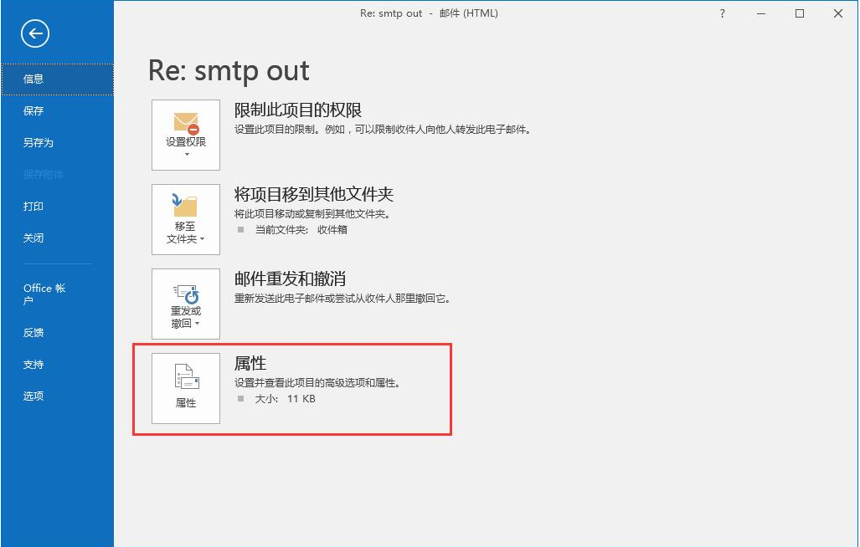860x547 pixels.
Task: Open the 属性 properties icon button
Action: click(x=186, y=388)
